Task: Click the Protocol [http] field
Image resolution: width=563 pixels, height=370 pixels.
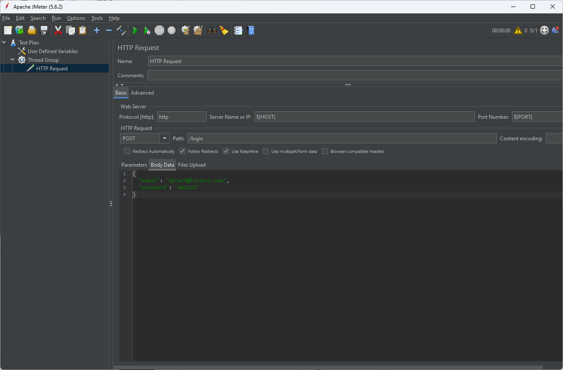Action: point(182,117)
